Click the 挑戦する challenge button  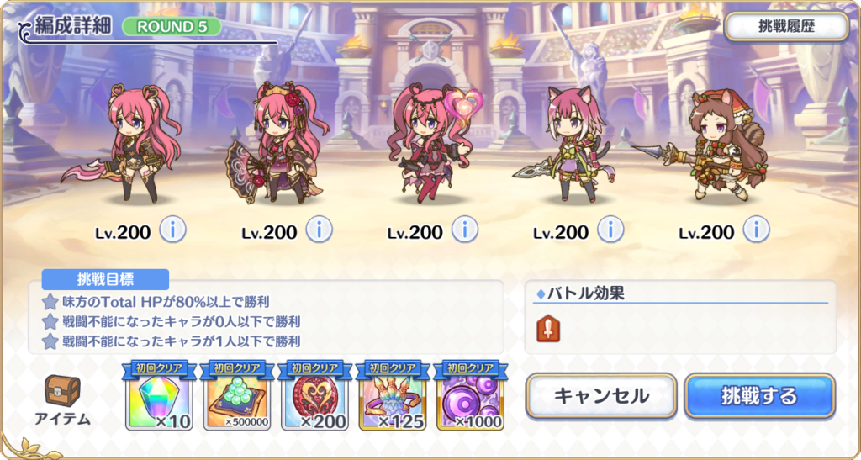click(x=760, y=396)
